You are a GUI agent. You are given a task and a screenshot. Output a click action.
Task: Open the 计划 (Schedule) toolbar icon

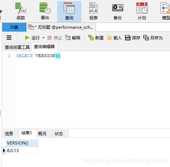coord(142,11)
